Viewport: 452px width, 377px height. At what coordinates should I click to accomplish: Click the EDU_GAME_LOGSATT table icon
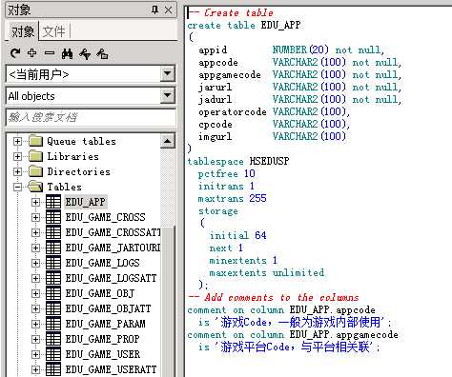[x=53, y=278]
